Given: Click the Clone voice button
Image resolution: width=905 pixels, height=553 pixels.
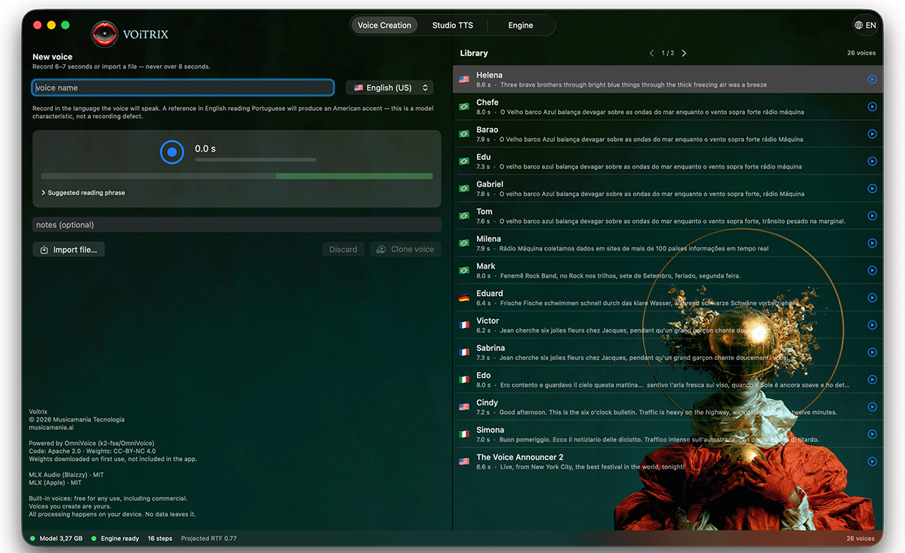Looking at the screenshot, I should [406, 249].
